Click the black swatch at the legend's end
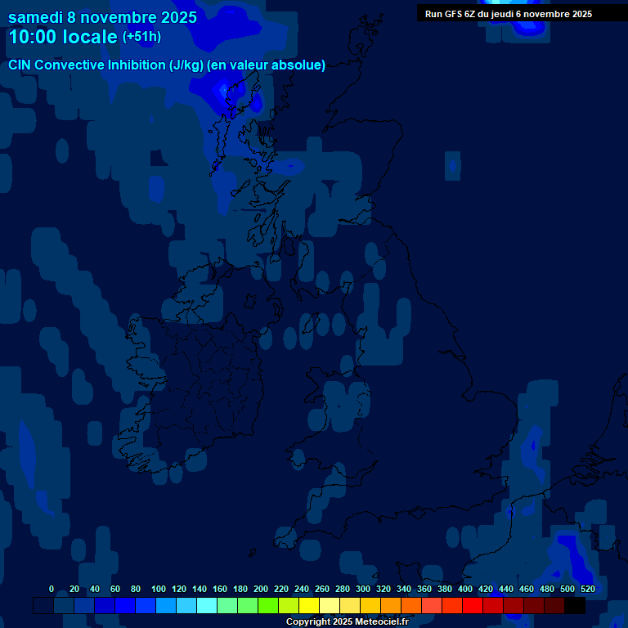This screenshot has width=628, height=628. [x=575, y=606]
